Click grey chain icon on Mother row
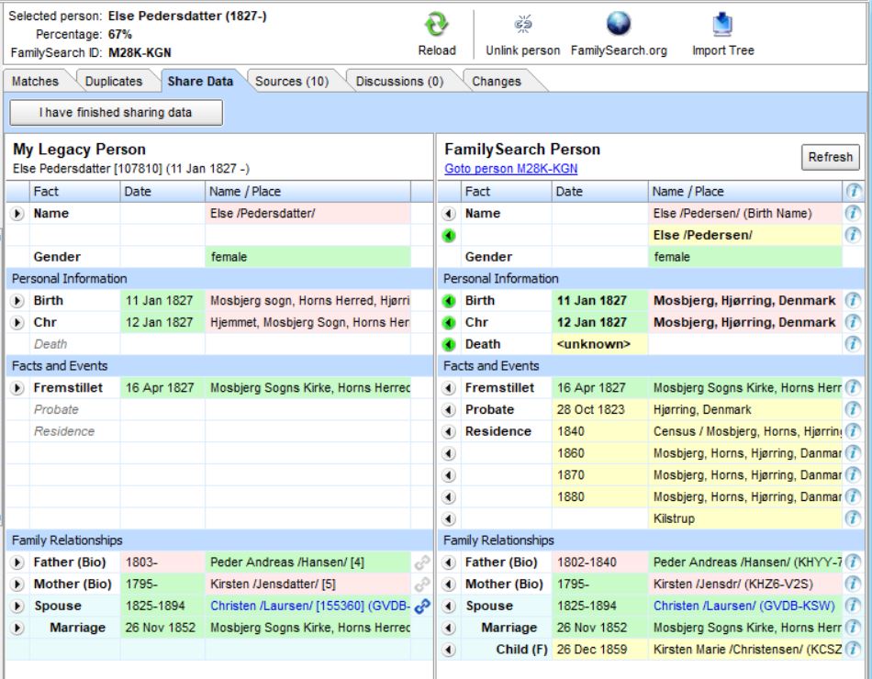 422,584
